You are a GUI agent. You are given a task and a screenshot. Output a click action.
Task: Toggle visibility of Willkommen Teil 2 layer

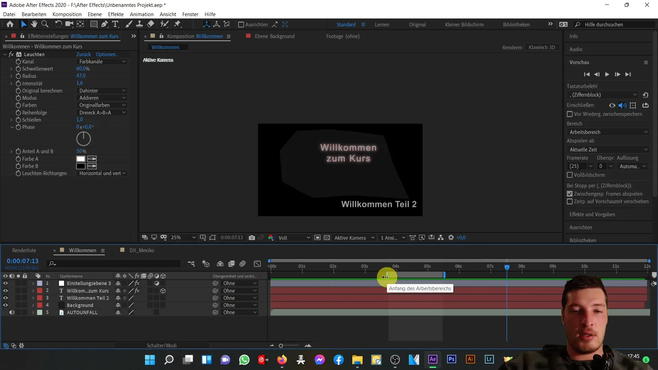point(5,298)
